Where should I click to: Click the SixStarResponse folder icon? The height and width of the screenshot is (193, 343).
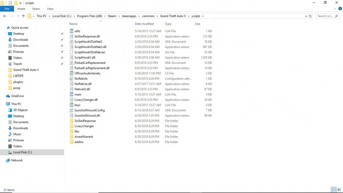(x=71, y=121)
